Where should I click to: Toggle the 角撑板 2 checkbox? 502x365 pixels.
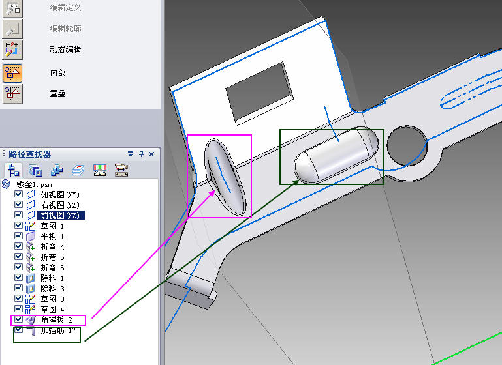[x=18, y=319]
